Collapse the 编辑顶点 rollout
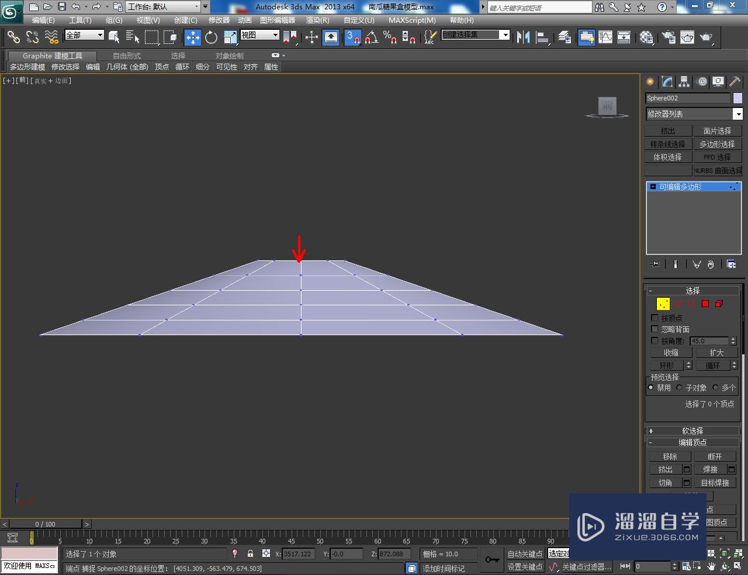Screen dimensions: 748x575 (x=693, y=442)
